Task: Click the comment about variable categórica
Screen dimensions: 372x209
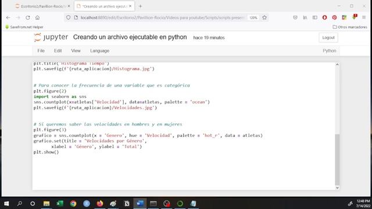Action: coord(112,85)
